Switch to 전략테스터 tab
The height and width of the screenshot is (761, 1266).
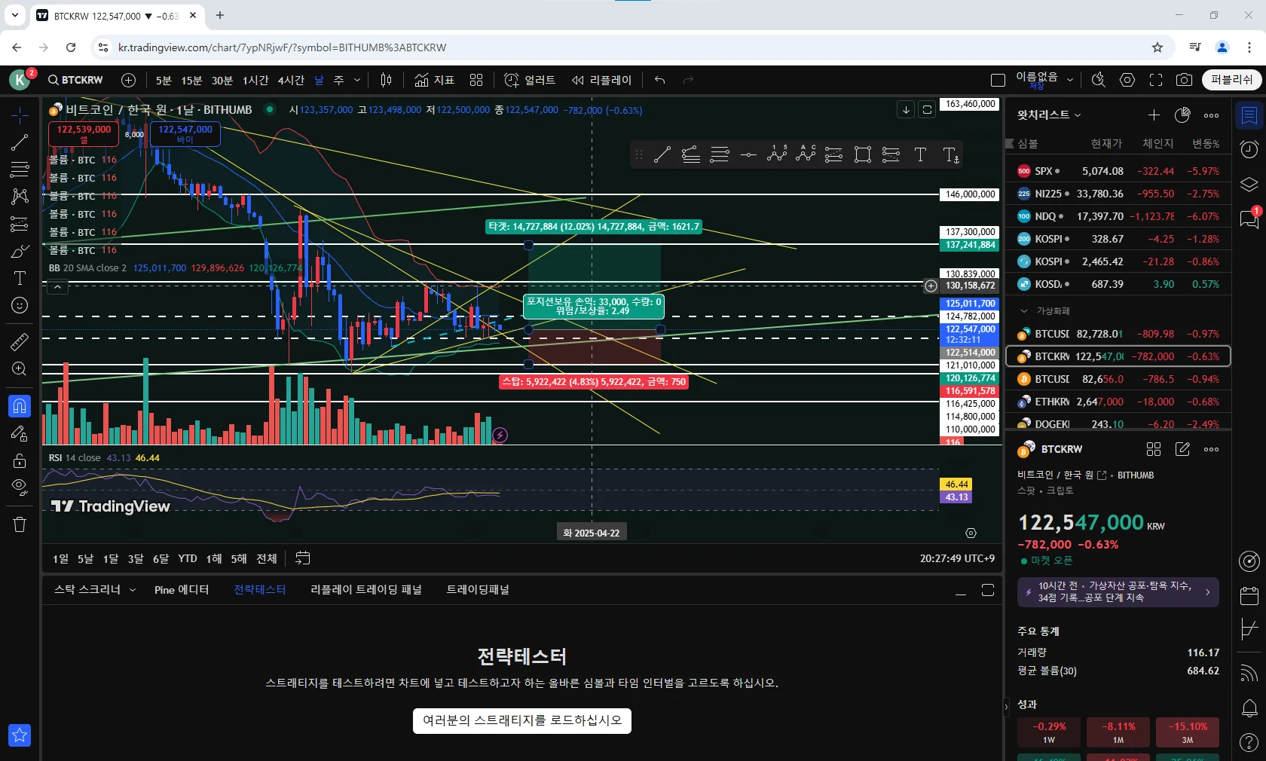(x=260, y=590)
